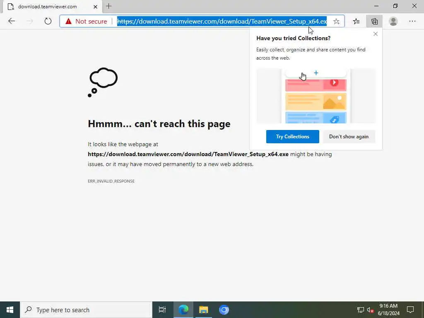The width and height of the screenshot is (424, 318).
Task: Open Microsoft Edge from the taskbar
Action: 183,310
